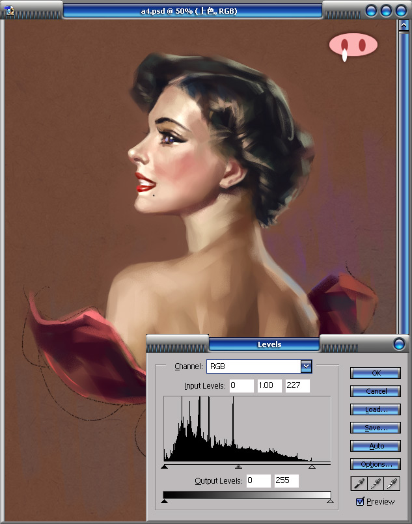Click the output black level slider

click(x=165, y=501)
